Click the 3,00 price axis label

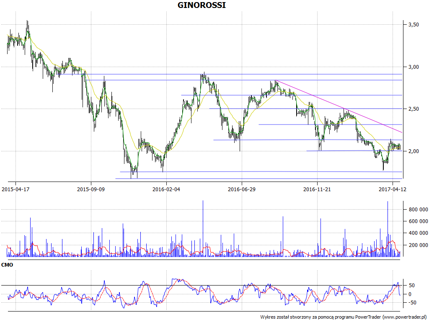click(x=413, y=67)
